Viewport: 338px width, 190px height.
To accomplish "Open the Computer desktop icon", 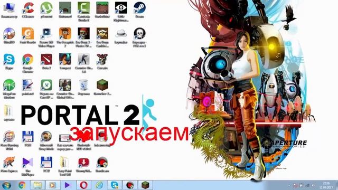I will (x=9, y=8).
